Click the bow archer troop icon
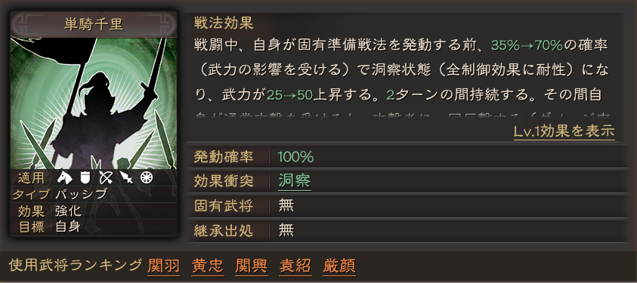Viewport: 637px width, 283px height. tap(106, 177)
